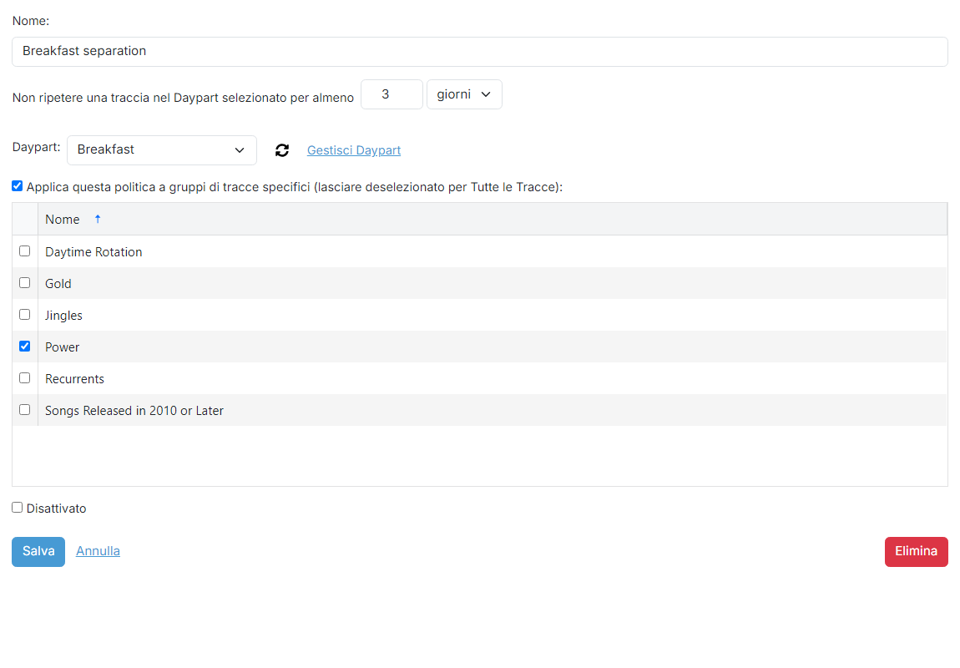Viewport: 960px width, 668px height.
Task: Select Songs Released in 2010 or Later checkbox
Action: (24, 410)
